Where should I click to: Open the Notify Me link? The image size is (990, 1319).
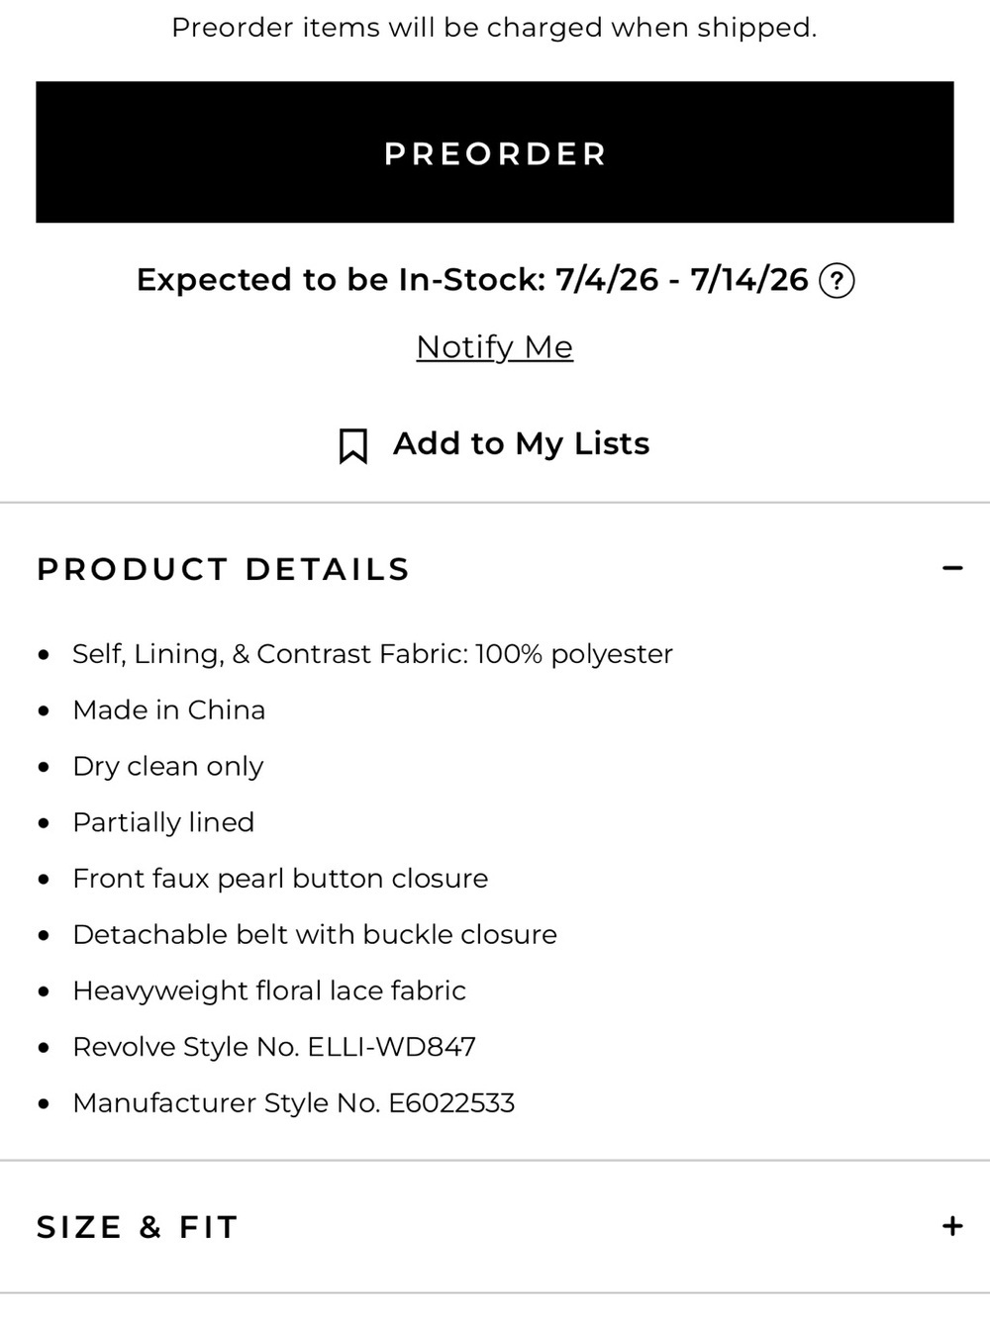495,347
